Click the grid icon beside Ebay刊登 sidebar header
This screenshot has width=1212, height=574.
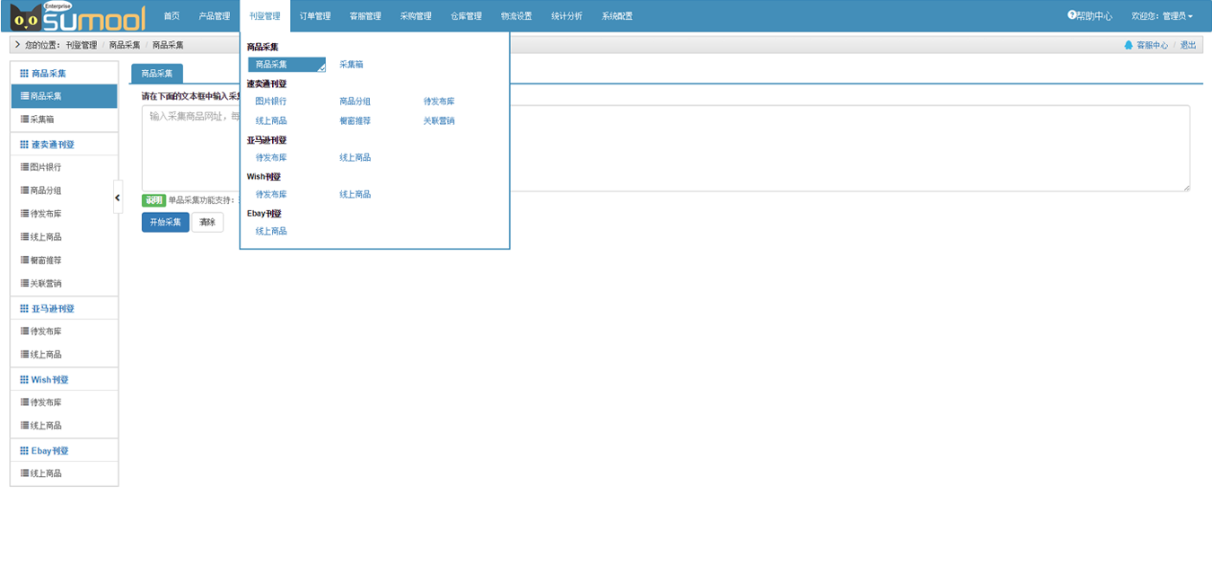(x=24, y=451)
